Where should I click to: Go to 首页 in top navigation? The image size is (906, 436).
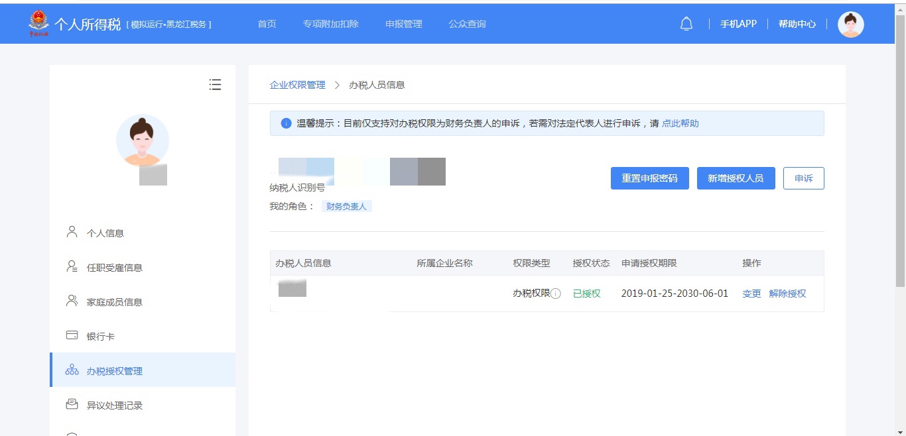(x=267, y=24)
